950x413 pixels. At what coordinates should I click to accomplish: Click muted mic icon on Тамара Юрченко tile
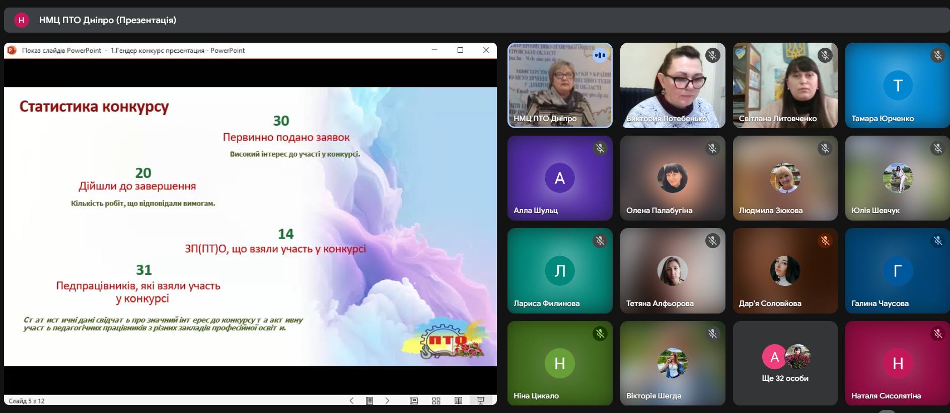pos(937,55)
